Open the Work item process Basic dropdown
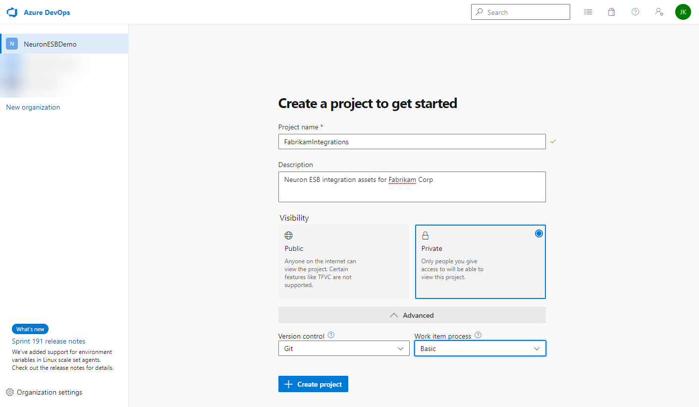The width and height of the screenshot is (699, 407). click(480, 349)
